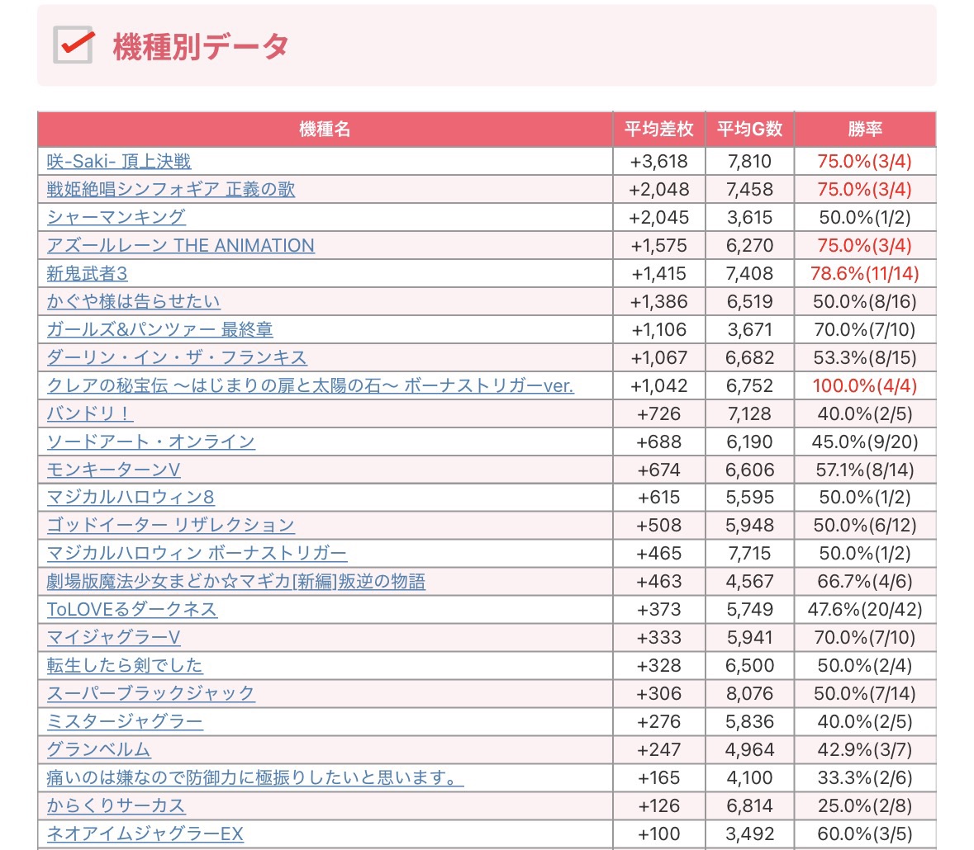Select the 47.6%(20/42) win rate cell
Image resolution: width=974 pixels, height=850 pixels.
pos(865,609)
